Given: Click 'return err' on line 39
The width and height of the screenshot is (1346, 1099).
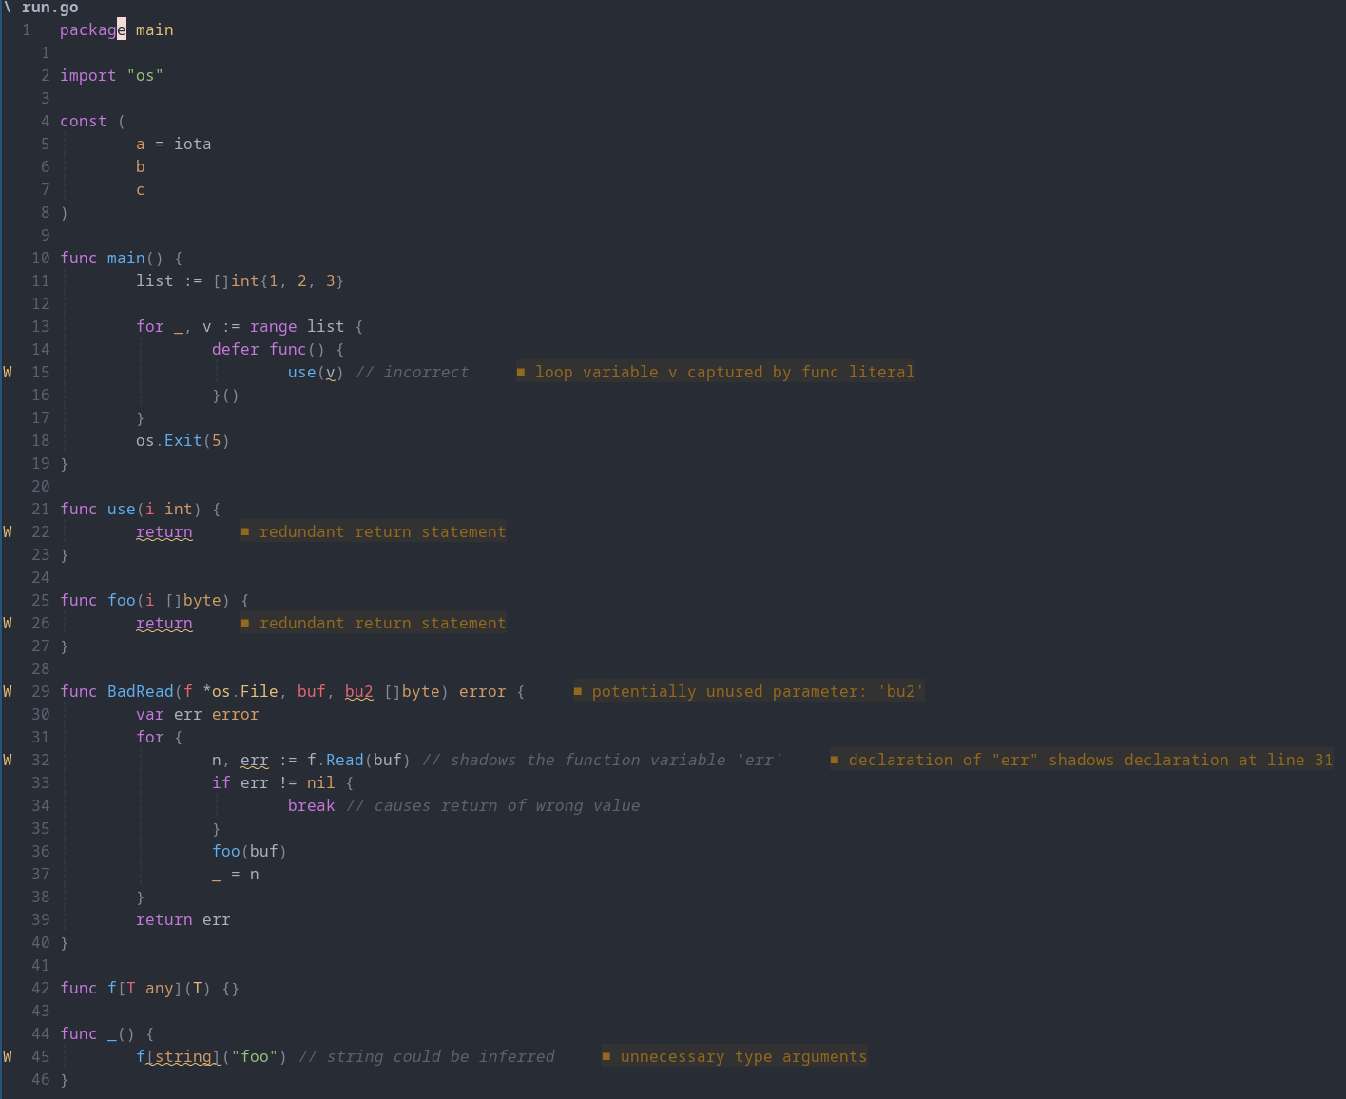Looking at the screenshot, I should pyautogui.click(x=183, y=919).
